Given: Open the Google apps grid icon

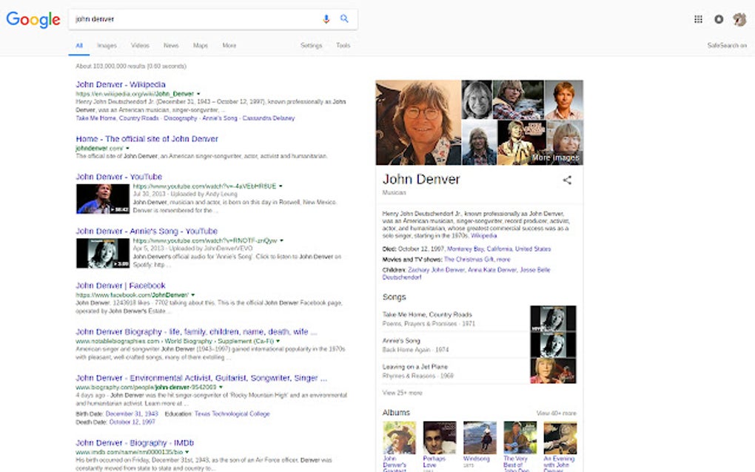Looking at the screenshot, I should click(698, 19).
